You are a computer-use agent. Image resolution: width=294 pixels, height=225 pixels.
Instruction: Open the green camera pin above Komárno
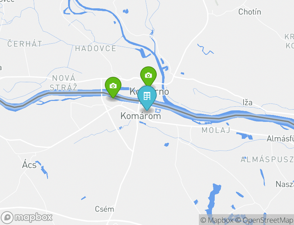pos(148,76)
